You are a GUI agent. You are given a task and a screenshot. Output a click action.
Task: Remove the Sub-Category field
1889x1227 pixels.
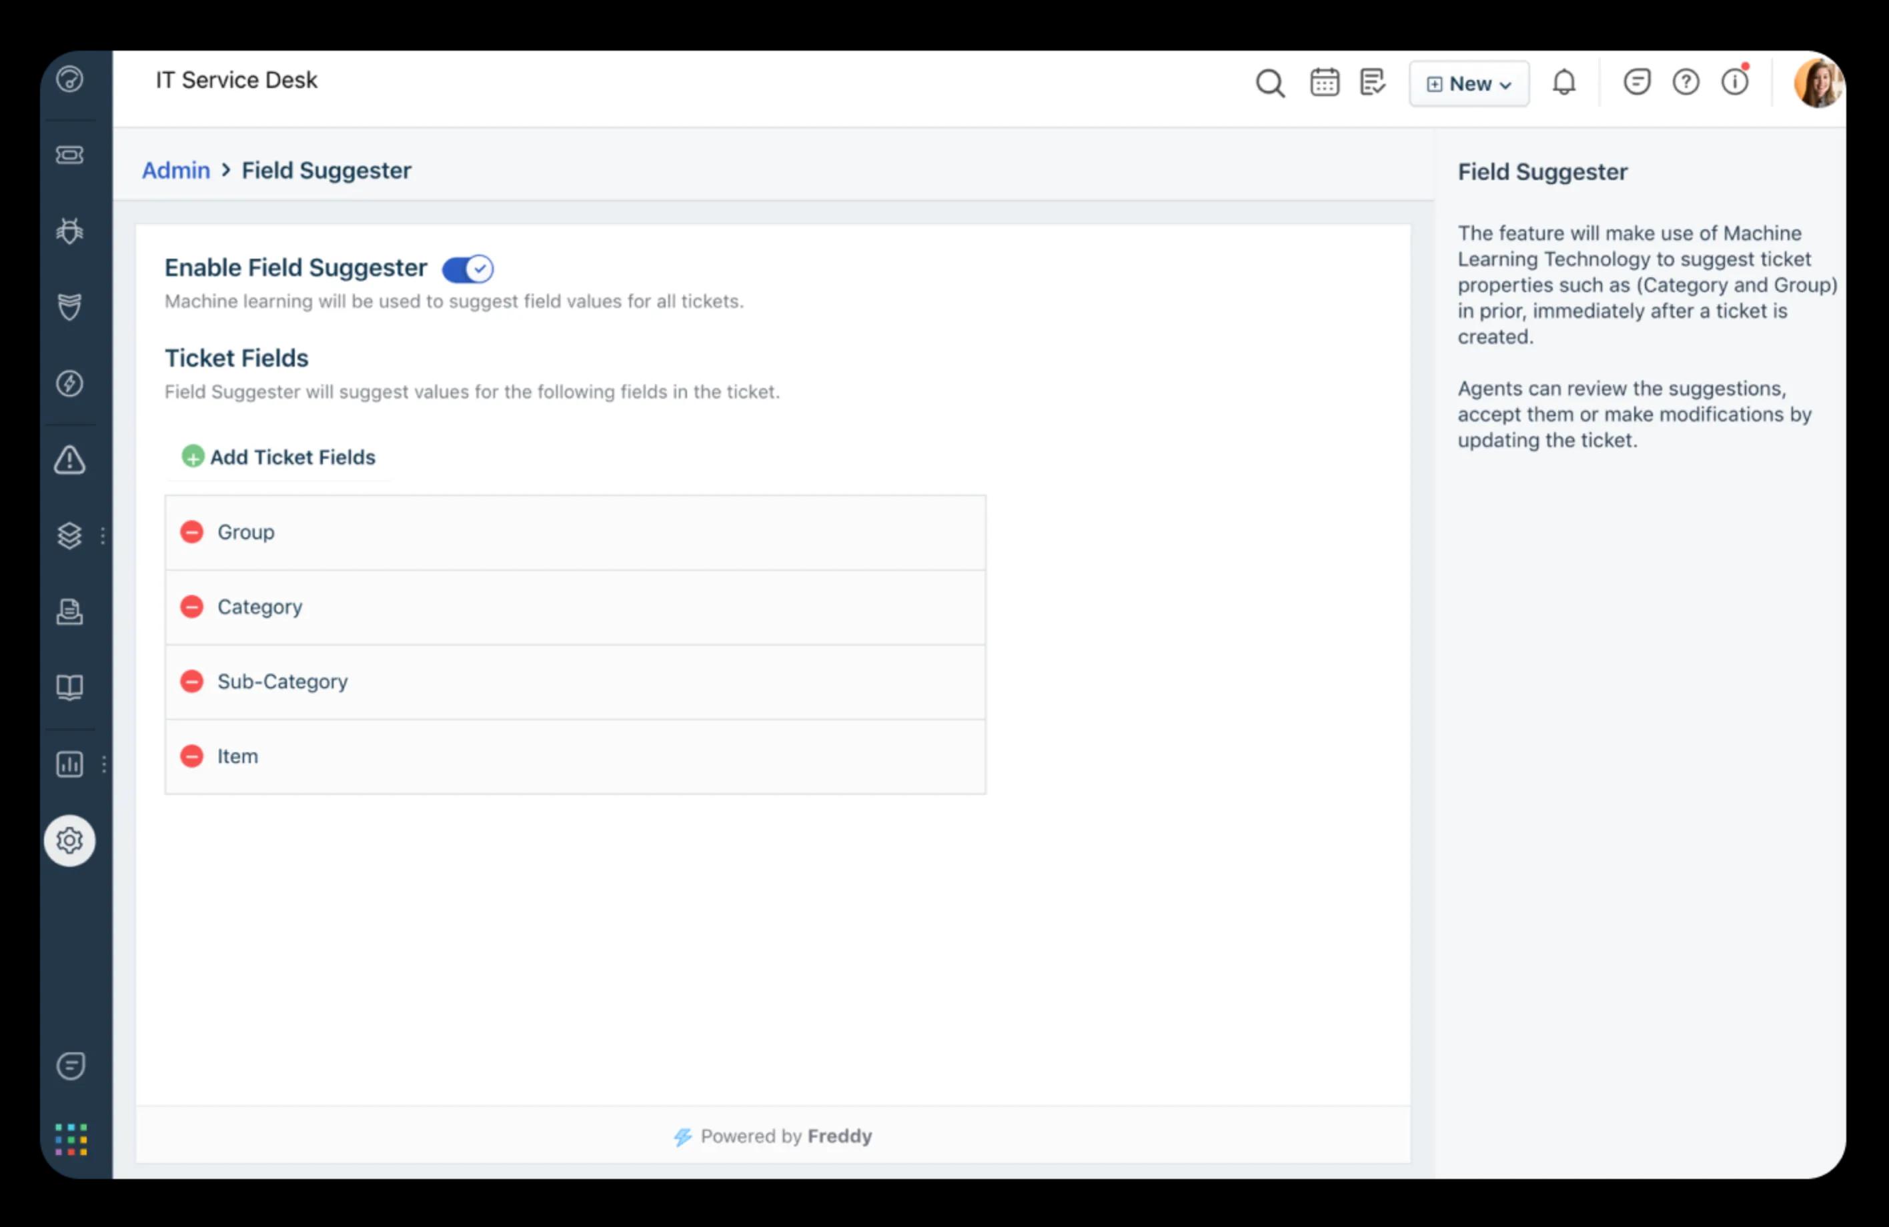click(x=192, y=682)
